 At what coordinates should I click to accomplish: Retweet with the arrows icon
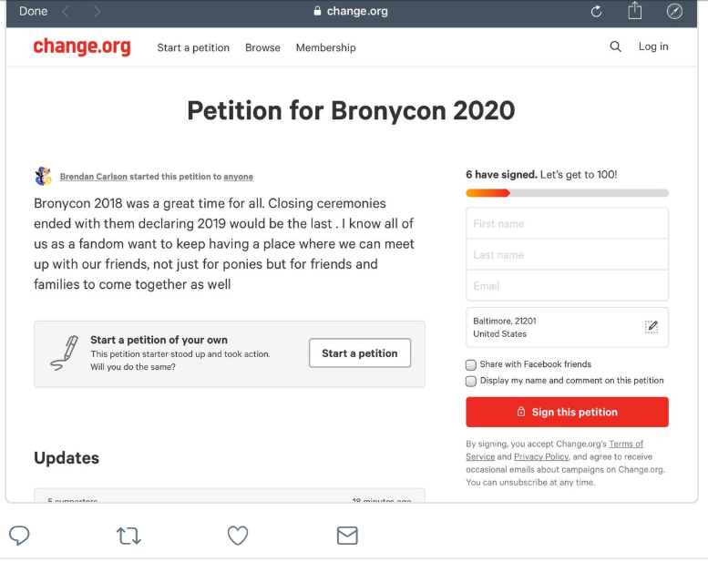[128, 536]
